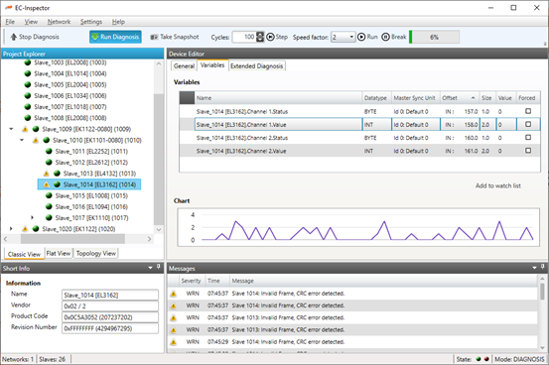Click the diagnosis progress bar

[x=434, y=37]
